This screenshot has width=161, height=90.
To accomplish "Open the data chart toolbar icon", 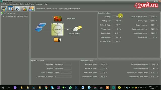I will (24, 8).
